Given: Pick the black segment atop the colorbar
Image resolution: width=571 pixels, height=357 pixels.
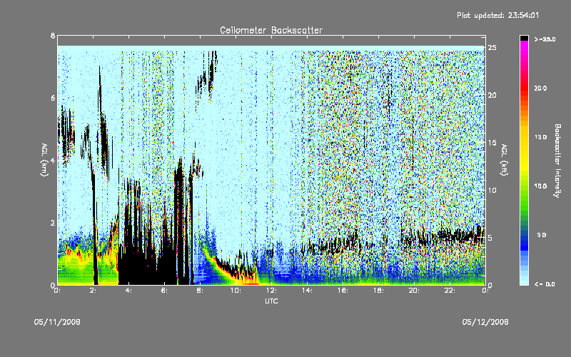Looking at the screenshot, I should click(x=524, y=38).
